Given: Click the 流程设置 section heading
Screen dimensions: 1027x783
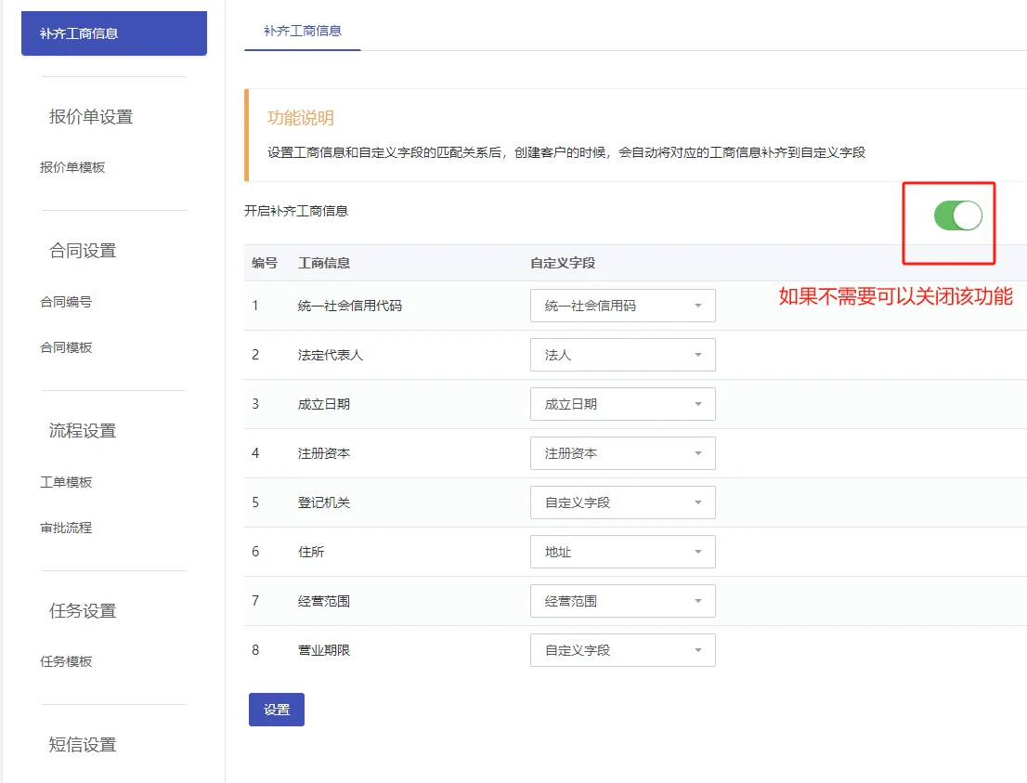Looking at the screenshot, I should [83, 430].
